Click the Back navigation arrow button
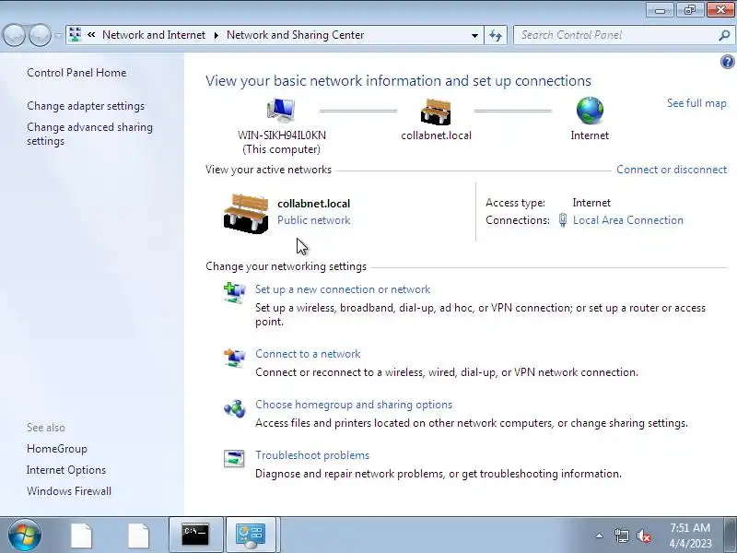The width and height of the screenshot is (737, 553). pos(14,35)
